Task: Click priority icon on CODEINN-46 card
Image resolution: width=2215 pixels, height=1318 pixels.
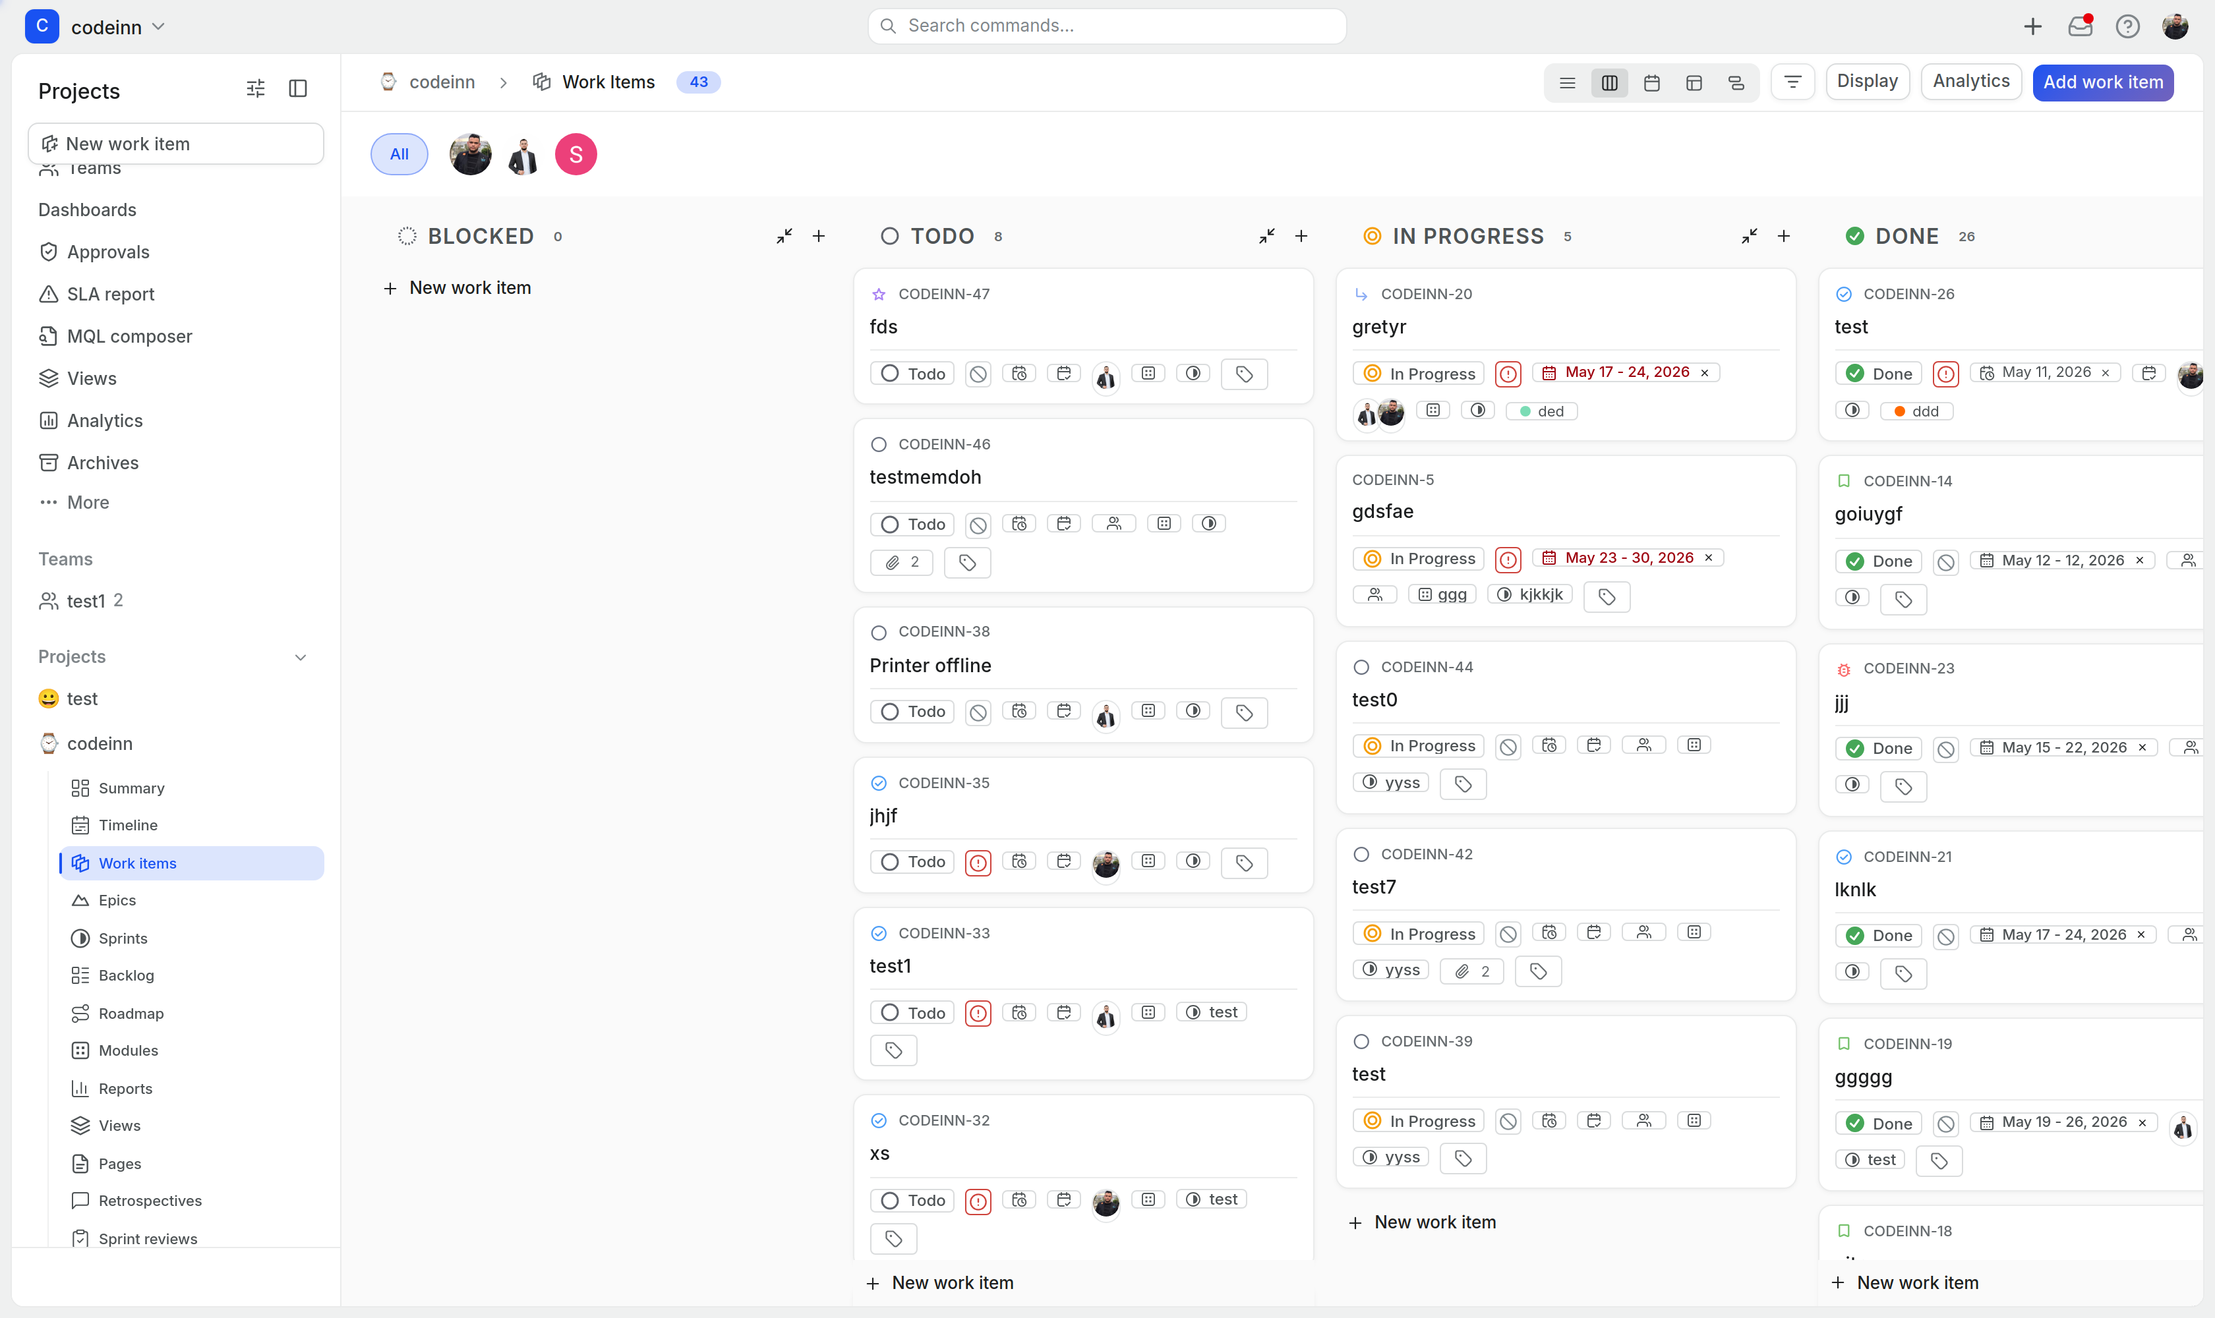Action: pyautogui.click(x=978, y=525)
